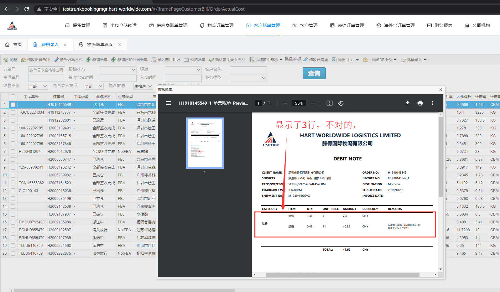Open the PDF viewer sidebar menu
This screenshot has height=292, width=500.
click(x=169, y=103)
